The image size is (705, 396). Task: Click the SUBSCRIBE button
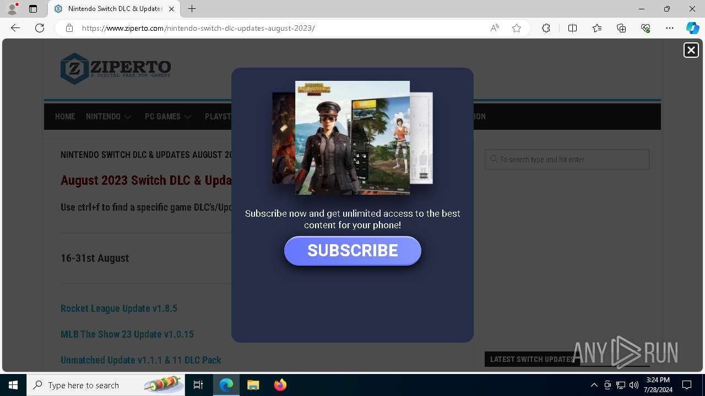352,251
